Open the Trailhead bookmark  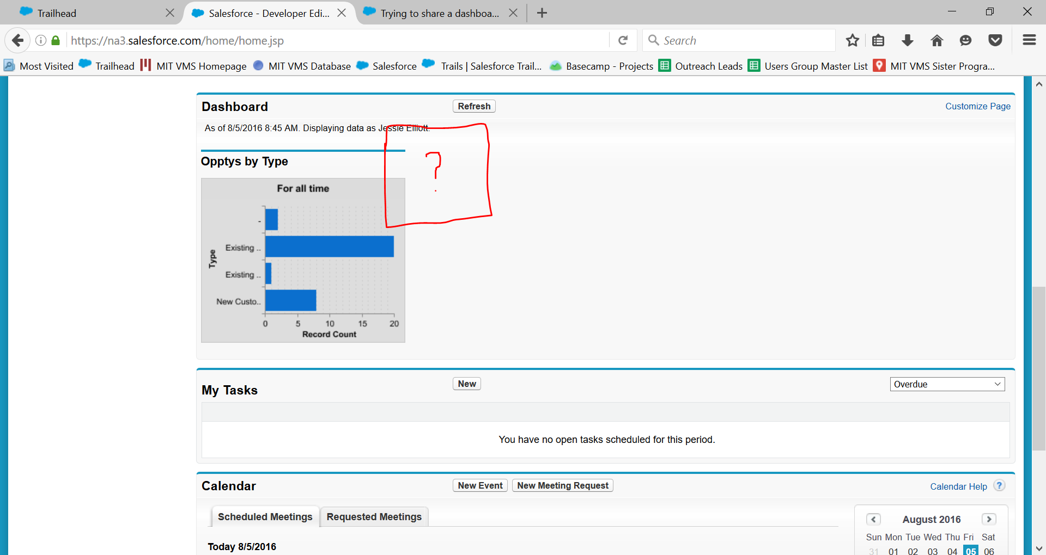coord(107,66)
